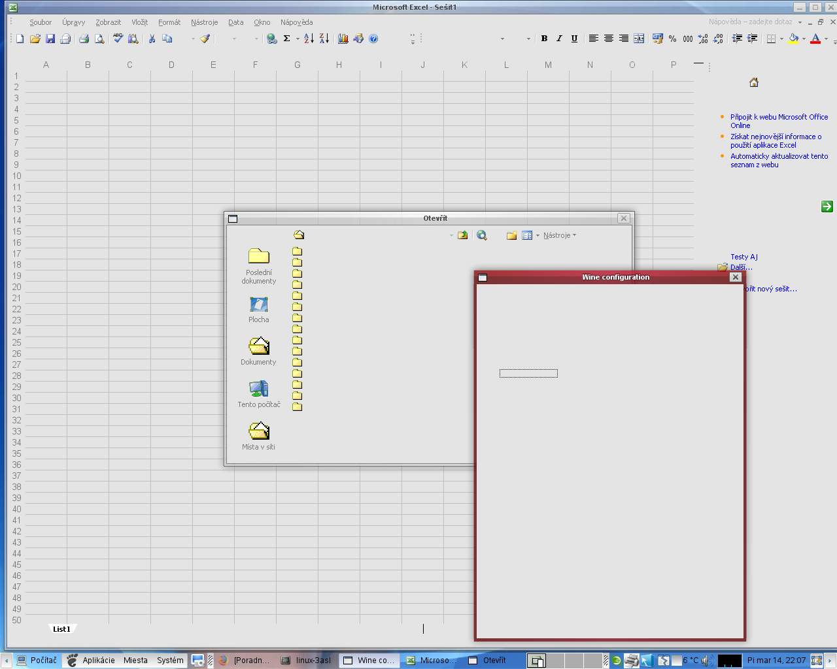Click the Open file toolbar icon

pos(35,39)
